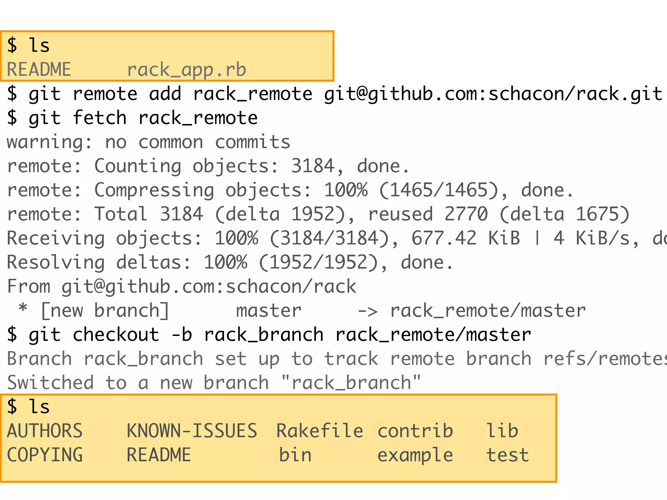Click '[new branch]' text
Screen dimensions: 667x500
coord(105,311)
